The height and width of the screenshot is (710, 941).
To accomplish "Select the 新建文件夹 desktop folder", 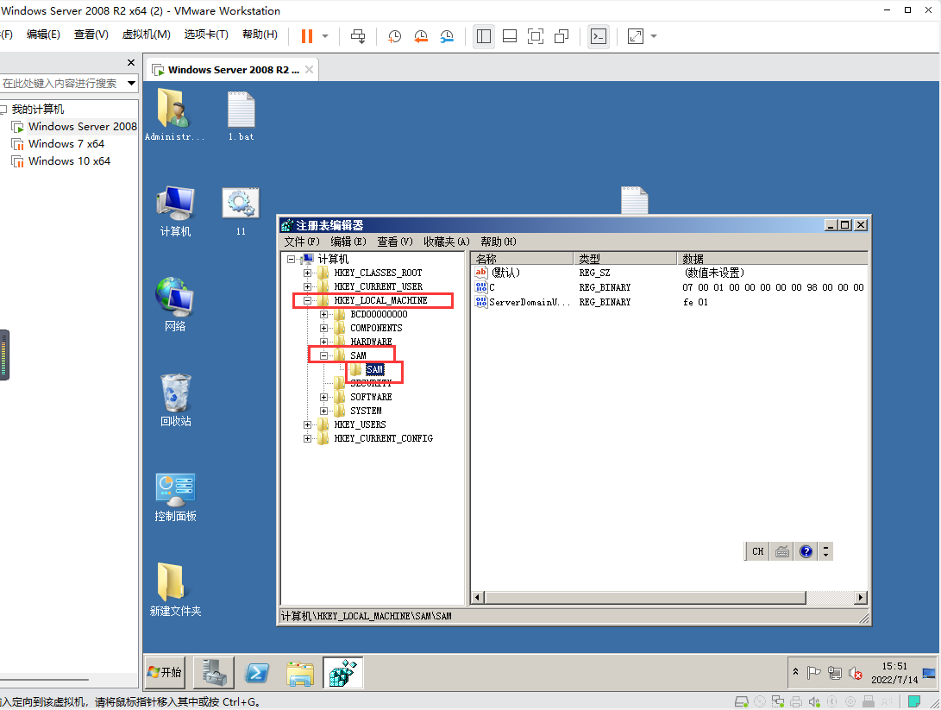I will tap(175, 590).
